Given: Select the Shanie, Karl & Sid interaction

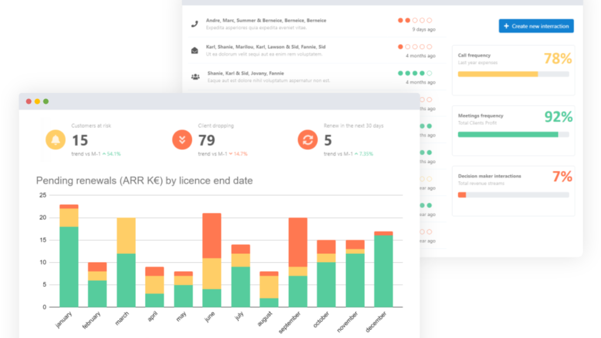Looking at the screenshot, I should point(245,73).
